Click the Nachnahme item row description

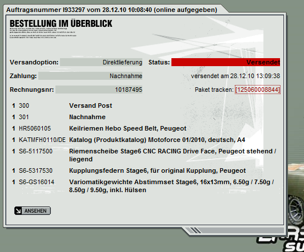point(87,117)
